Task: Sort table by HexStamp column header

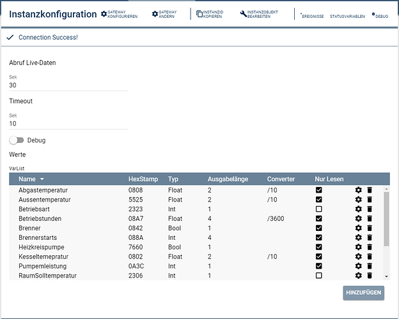Action: (x=143, y=179)
